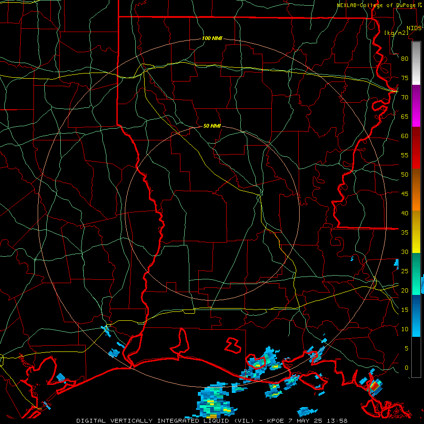
Task: Click the 50 value on the color scale
Action: pyautogui.click(x=405, y=175)
